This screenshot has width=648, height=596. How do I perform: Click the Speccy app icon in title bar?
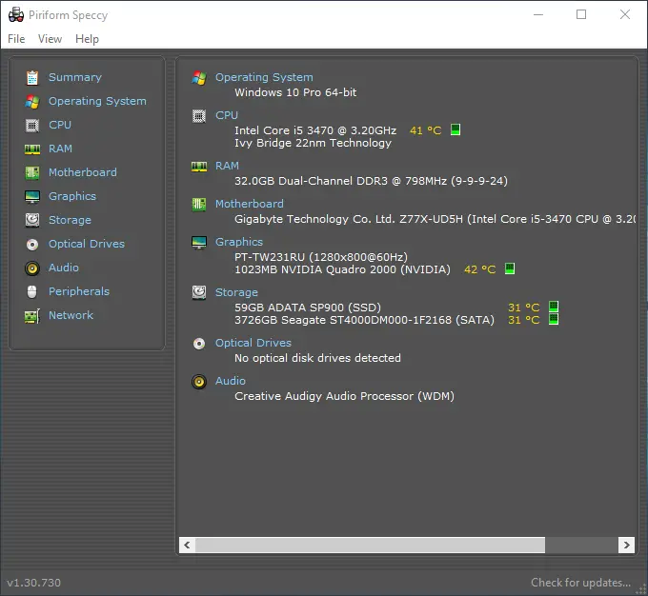(x=16, y=15)
